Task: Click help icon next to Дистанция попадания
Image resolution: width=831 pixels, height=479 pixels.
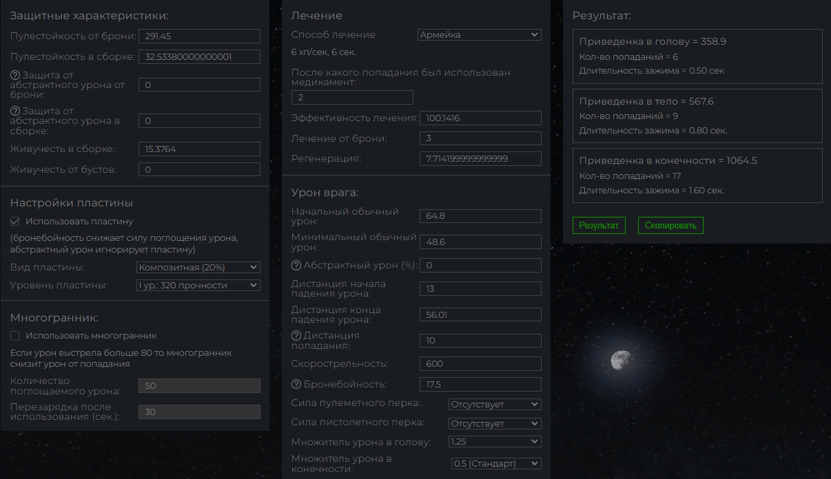Action: (296, 336)
